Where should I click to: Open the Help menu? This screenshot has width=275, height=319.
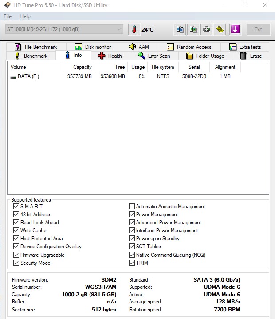[x=25, y=16]
